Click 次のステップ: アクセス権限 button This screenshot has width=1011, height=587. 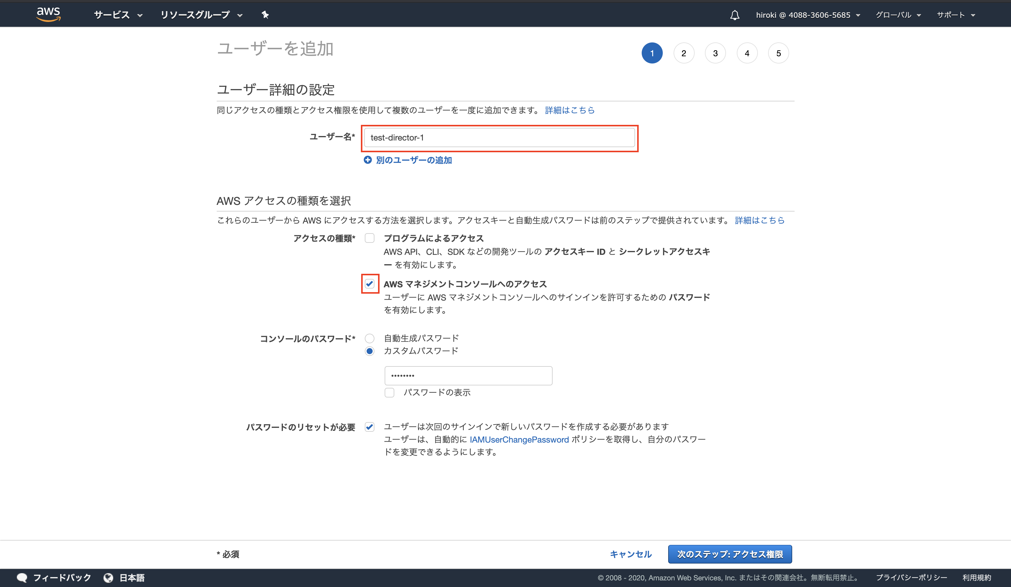(730, 554)
